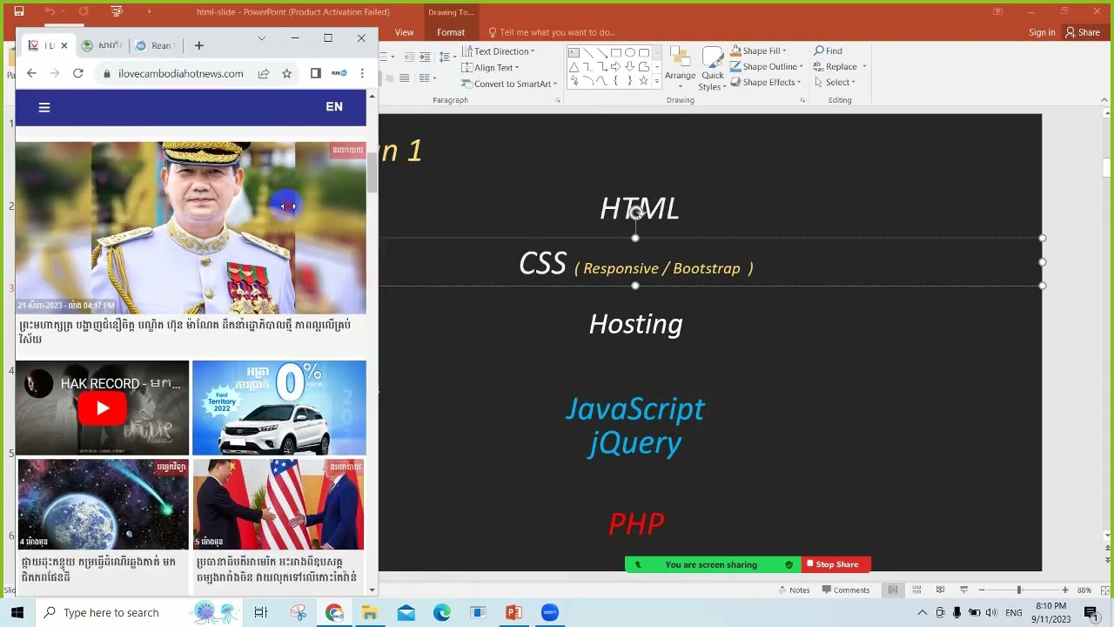The image size is (1114, 627).
Task: Open Align Text dropdown
Action: tap(490, 67)
